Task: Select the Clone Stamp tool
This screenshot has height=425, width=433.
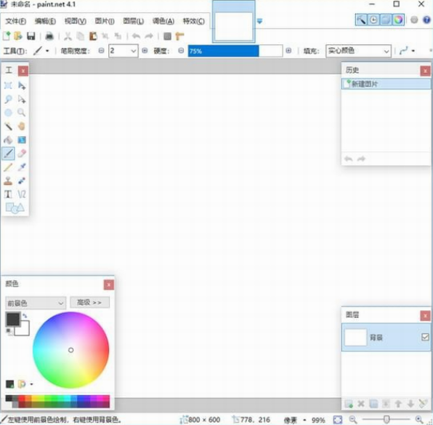Action: click(x=8, y=180)
